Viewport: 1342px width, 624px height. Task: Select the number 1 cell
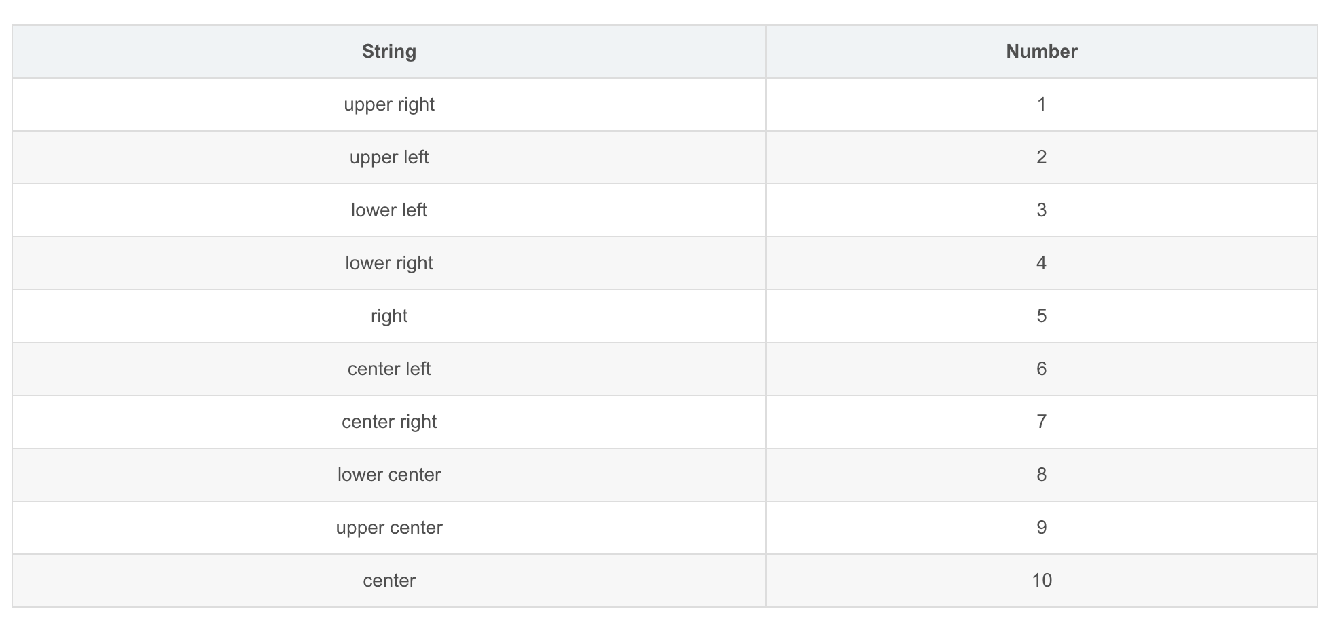click(1041, 104)
